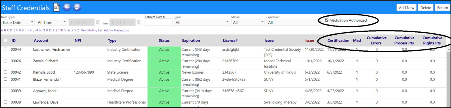Click account name Agrawal, Mark
Viewport: 451px width, 108px height.
(x=45, y=91)
